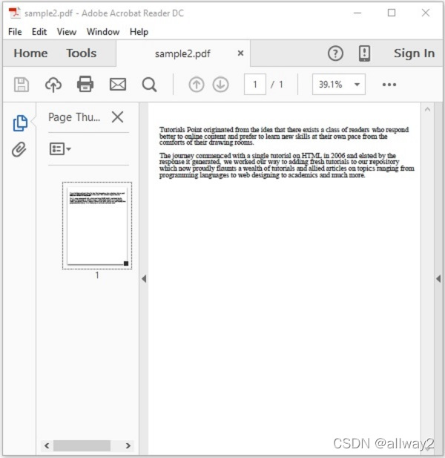The width and height of the screenshot is (445, 458).
Task: Close the Page Thumbnails panel
Action: [118, 117]
